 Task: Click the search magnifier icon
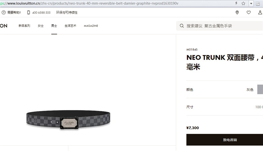(182, 26)
